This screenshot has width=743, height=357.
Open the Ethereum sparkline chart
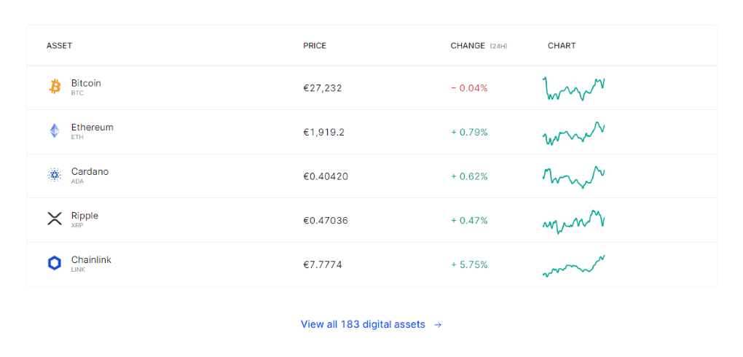coord(574,133)
